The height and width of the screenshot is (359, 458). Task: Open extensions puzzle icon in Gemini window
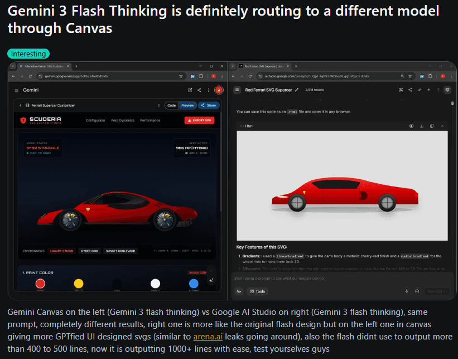click(201, 76)
